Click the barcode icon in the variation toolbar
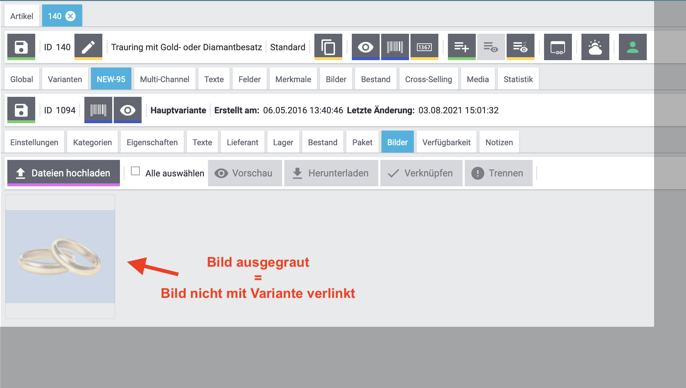686x388 pixels. (98, 110)
